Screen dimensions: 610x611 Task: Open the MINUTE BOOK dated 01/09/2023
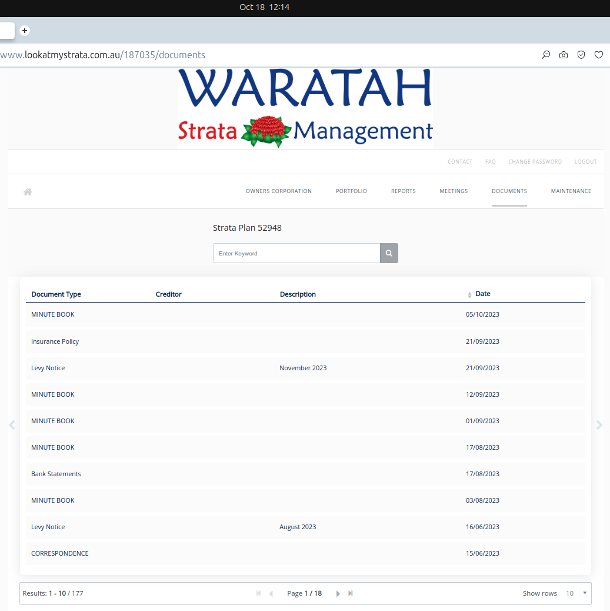coord(305,421)
